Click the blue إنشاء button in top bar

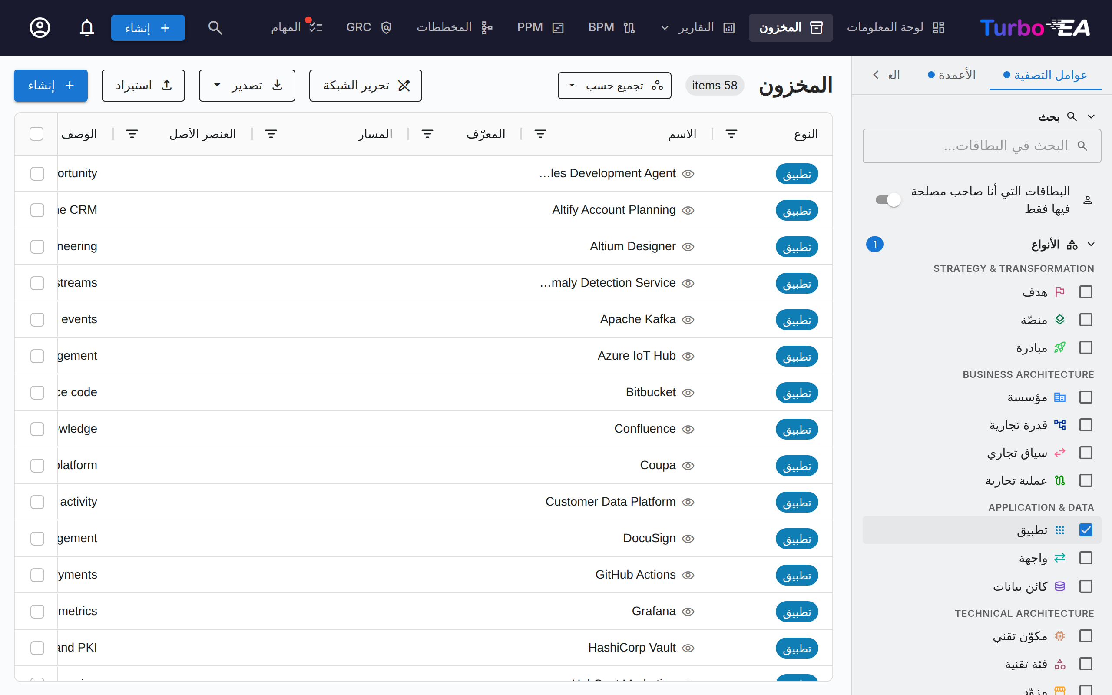pyautogui.click(x=148, y=27)
